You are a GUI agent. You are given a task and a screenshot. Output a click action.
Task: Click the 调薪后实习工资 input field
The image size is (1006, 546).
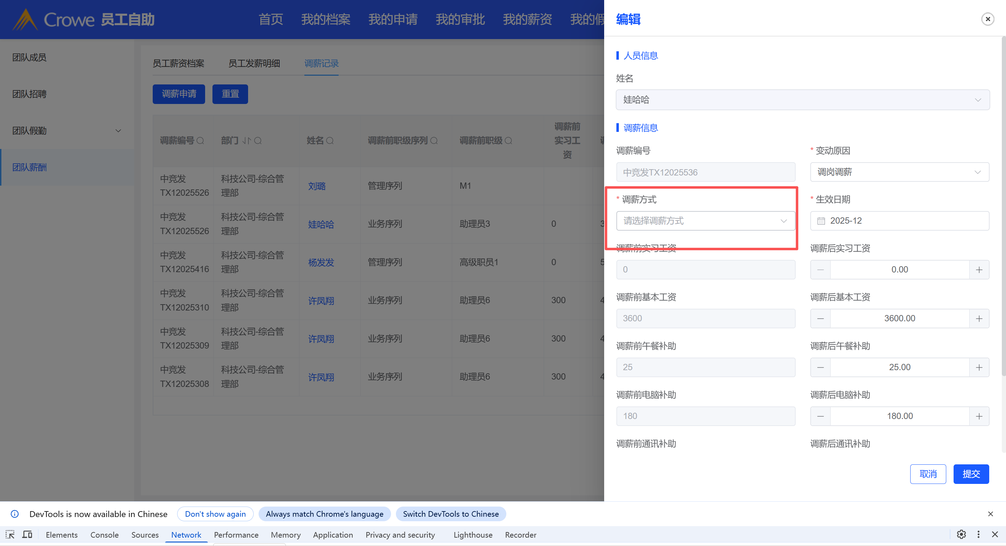point(899,270)
